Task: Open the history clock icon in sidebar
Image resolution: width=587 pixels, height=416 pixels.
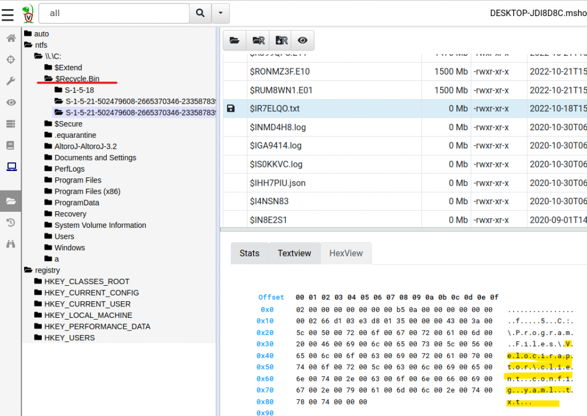Action: 11,223
